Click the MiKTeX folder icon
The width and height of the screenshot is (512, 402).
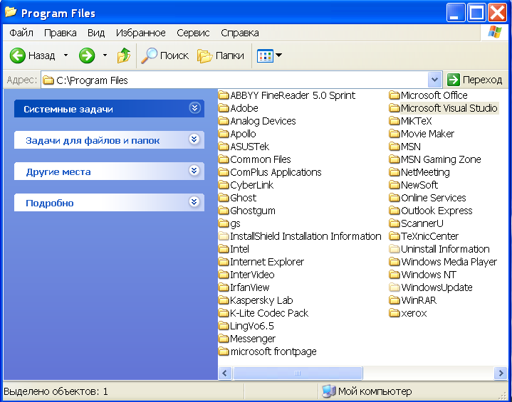[x=395, y=121]
